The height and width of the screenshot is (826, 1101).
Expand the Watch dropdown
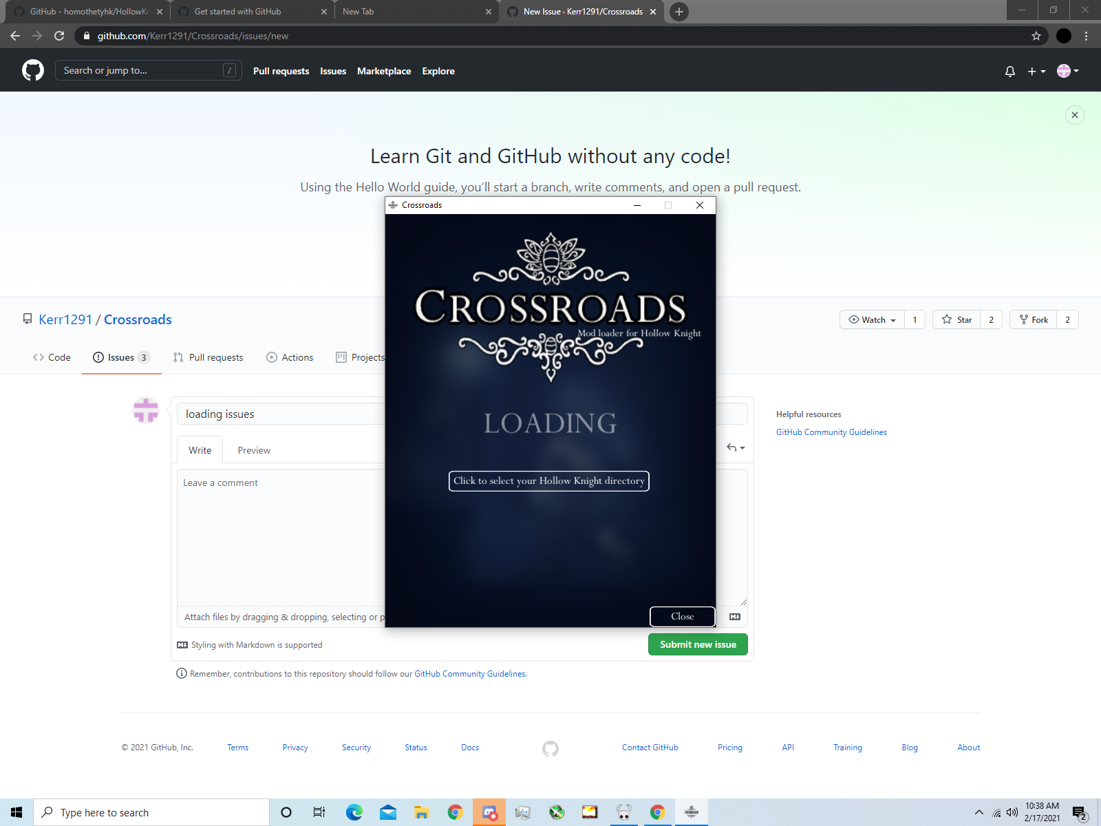tap(872, 319)
